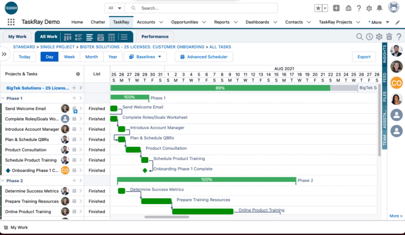This screenshot has width=405, height=235.
Task: Open the user profile avatar in header
Action: (x=394, y=8)
